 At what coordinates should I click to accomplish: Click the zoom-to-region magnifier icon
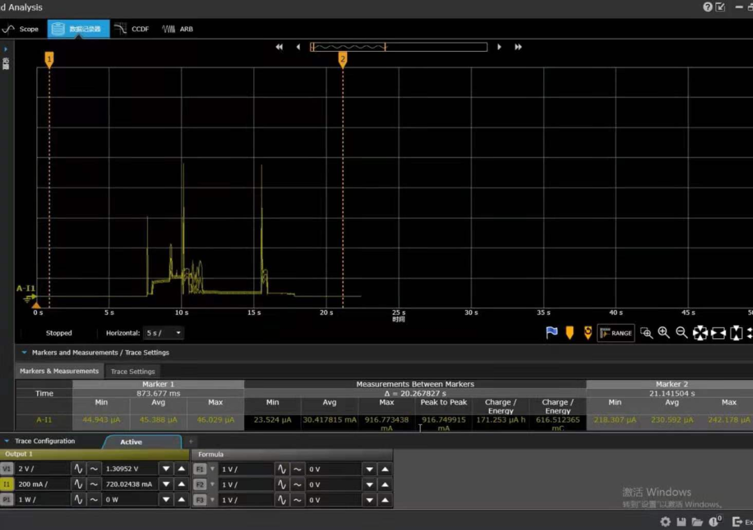[646, 333]
